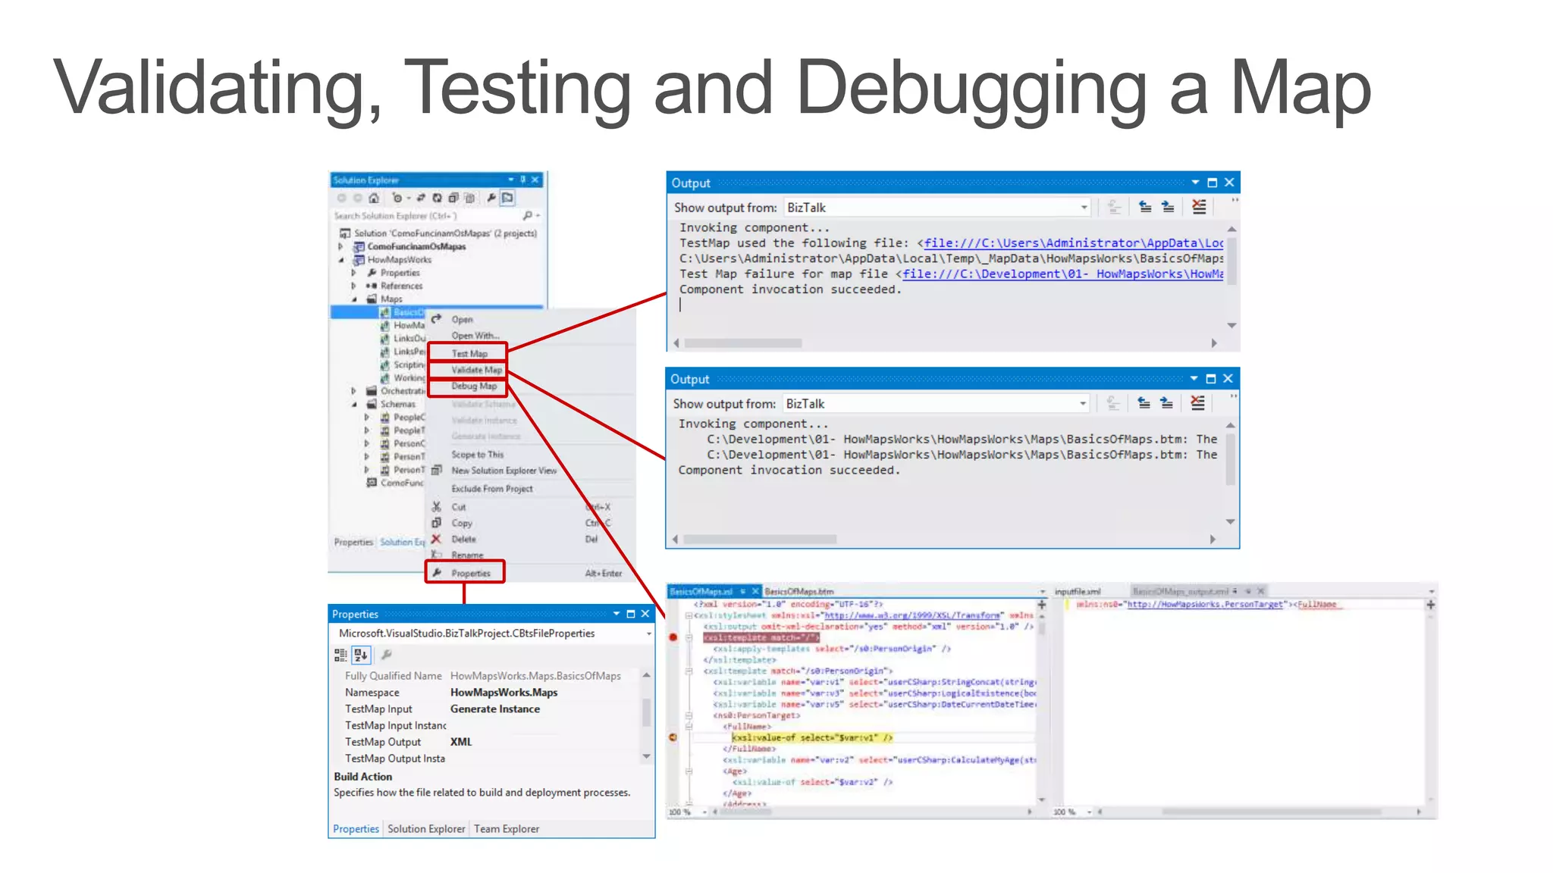This screenshot has width=1553, height=873.
Task: Click the TestMap Input Generate Instance value
Action: 494,709
